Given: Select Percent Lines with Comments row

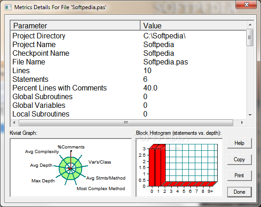Looking at the screenshot, I should [128, 88].
